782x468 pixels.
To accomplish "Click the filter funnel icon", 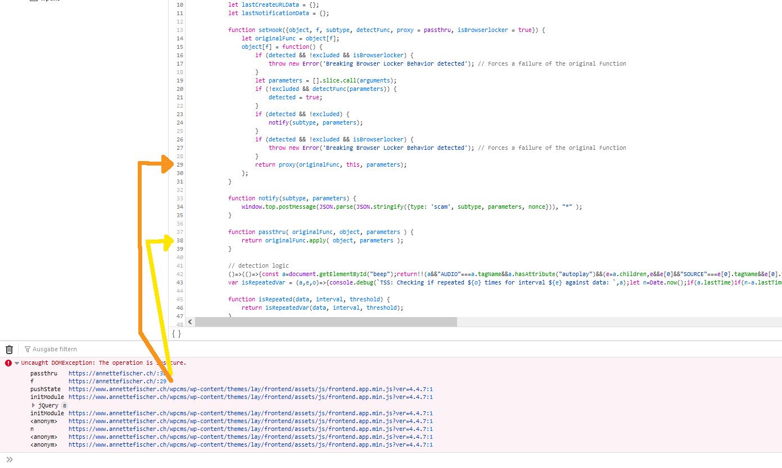I will point(27,349).
